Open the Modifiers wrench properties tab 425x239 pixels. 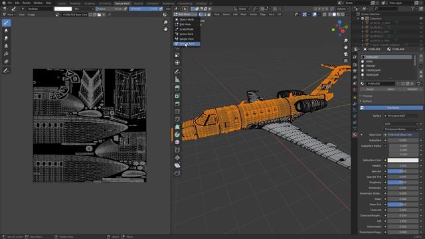click(355, 104)
